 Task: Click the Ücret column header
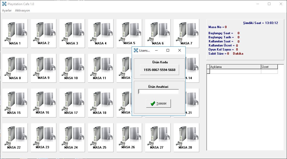(269, 67)
